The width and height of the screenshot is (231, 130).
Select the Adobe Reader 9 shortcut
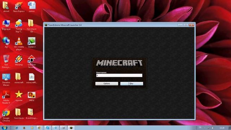pyautogui.click(x=6, y=97)
